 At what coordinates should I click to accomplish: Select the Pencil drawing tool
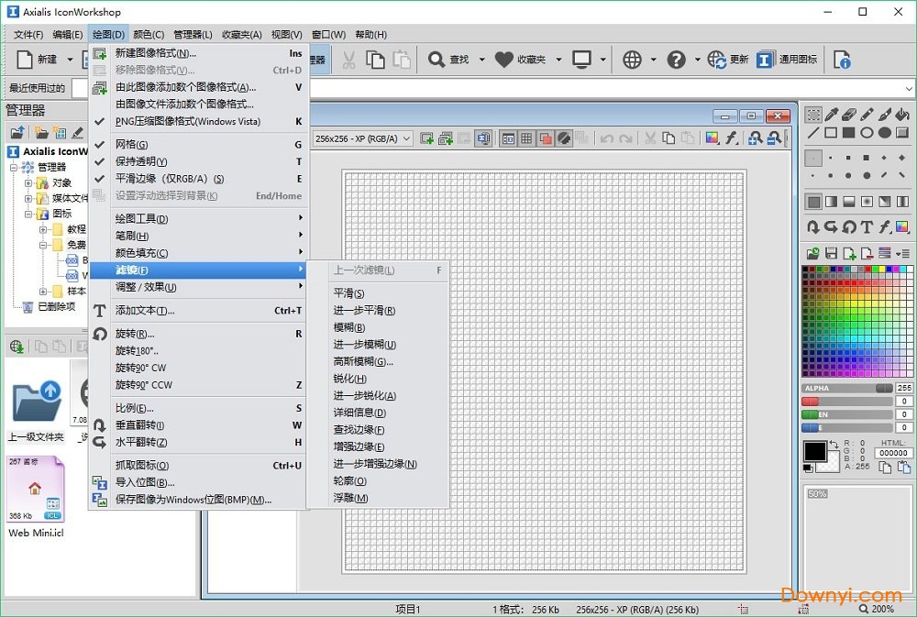[867, 115]
